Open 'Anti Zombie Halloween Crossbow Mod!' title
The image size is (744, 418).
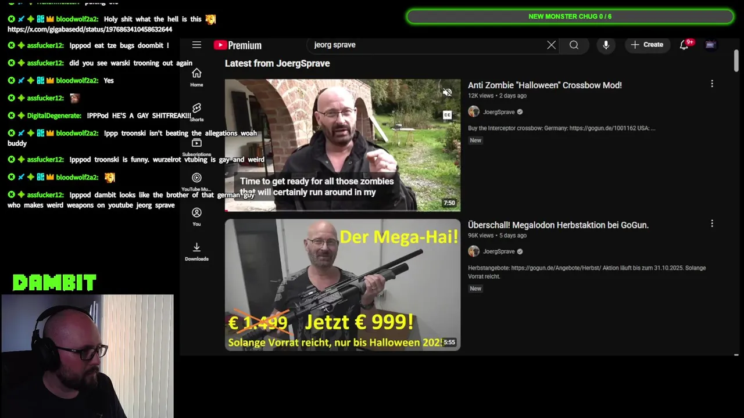[545, 85]
